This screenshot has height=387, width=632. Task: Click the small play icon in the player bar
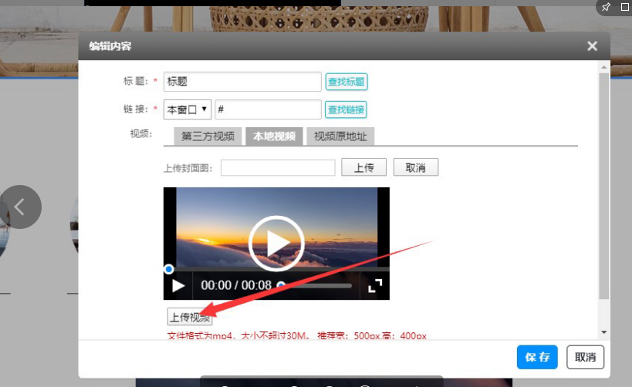(178, 285)
